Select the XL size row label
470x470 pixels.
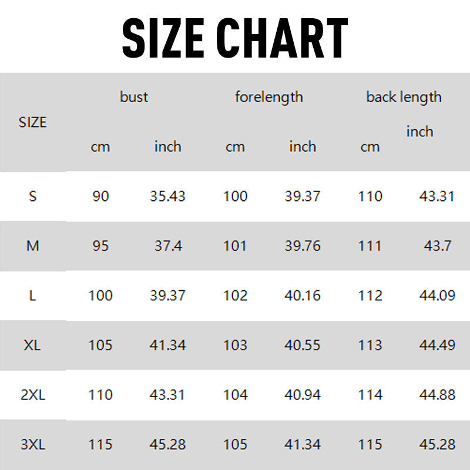point(32,345)
